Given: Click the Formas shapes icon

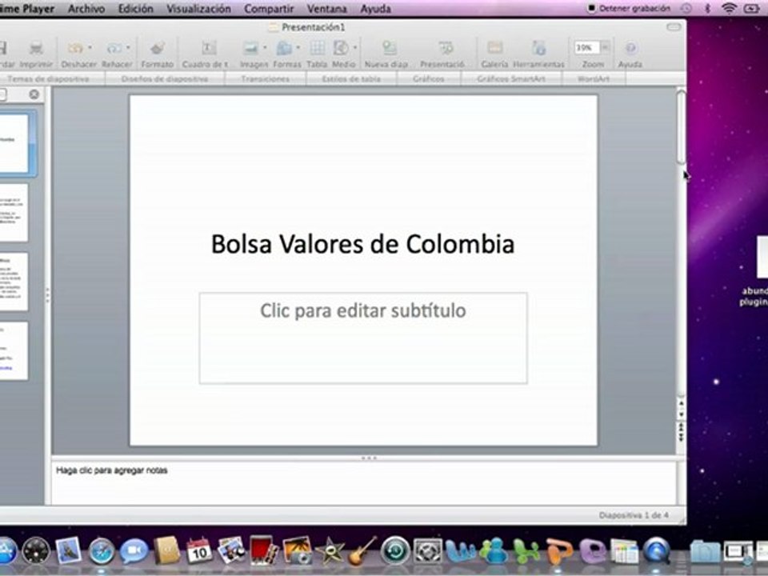Looking at the screenshot, I should click(x=284, y=47).
